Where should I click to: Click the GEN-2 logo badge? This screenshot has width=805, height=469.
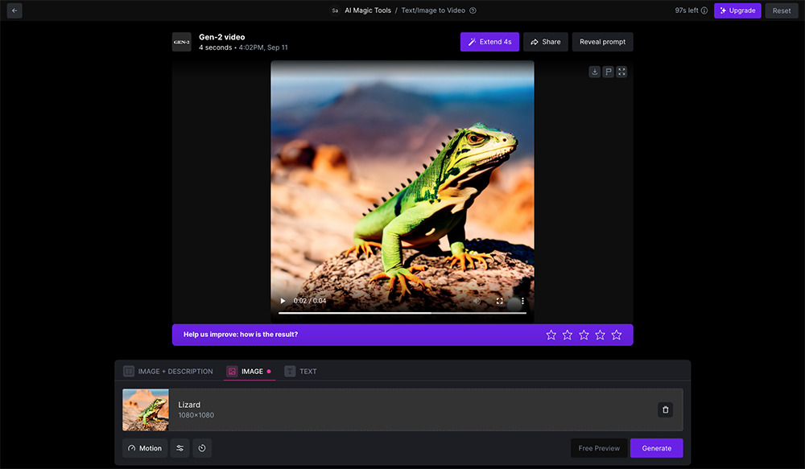click(182, 42)
